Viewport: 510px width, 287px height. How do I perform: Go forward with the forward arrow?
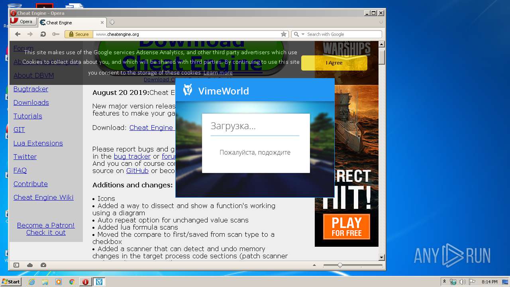pyautogui.click(x=30, y=34)
